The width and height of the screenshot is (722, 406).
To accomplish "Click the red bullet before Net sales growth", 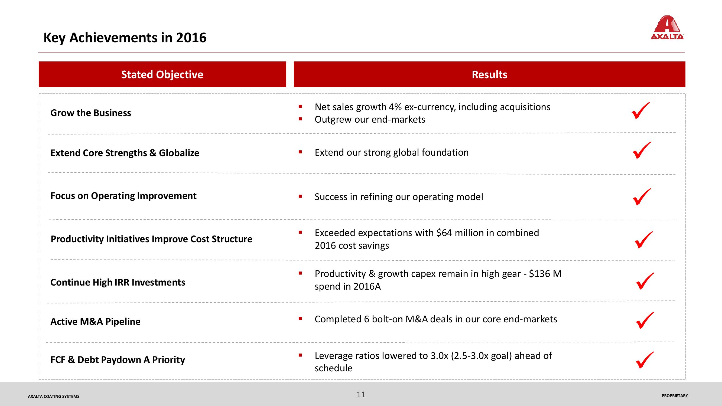I will click(300, 106).
